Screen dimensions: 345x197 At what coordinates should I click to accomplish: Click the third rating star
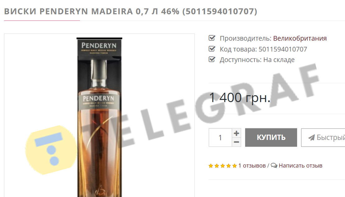(x=223, y=166)
